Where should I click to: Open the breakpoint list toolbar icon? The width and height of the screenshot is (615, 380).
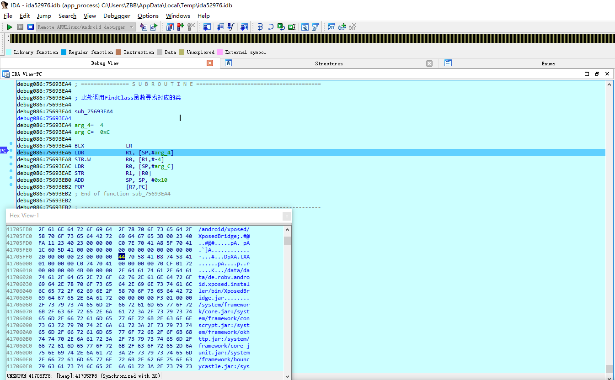170,27
